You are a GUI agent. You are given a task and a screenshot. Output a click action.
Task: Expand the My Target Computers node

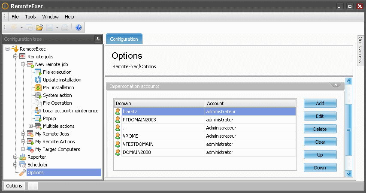[23, 149]
